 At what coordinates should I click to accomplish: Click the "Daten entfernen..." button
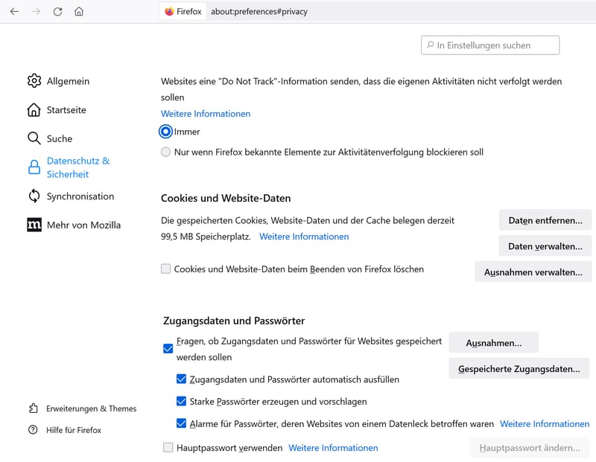tap(545, 220)
